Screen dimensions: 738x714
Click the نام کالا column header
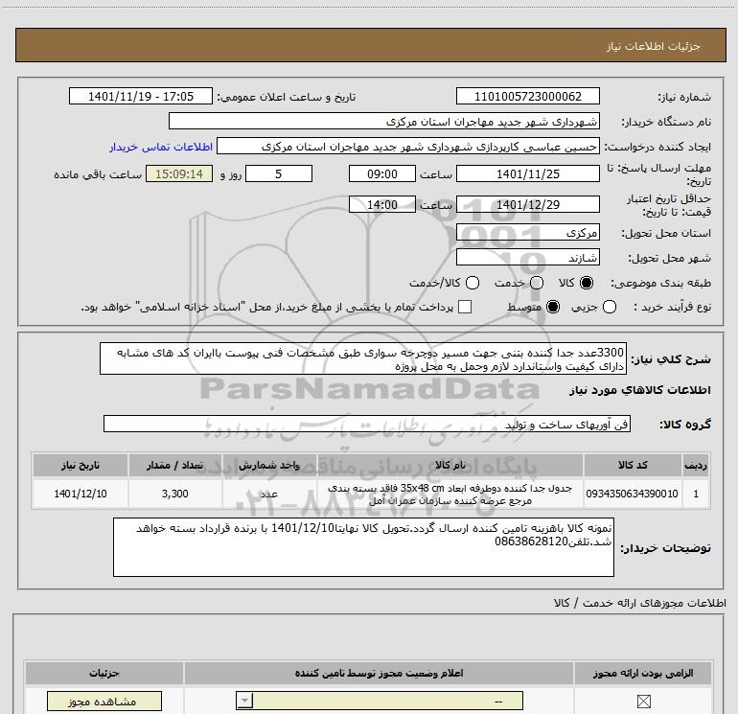click(x=450, y=465)
